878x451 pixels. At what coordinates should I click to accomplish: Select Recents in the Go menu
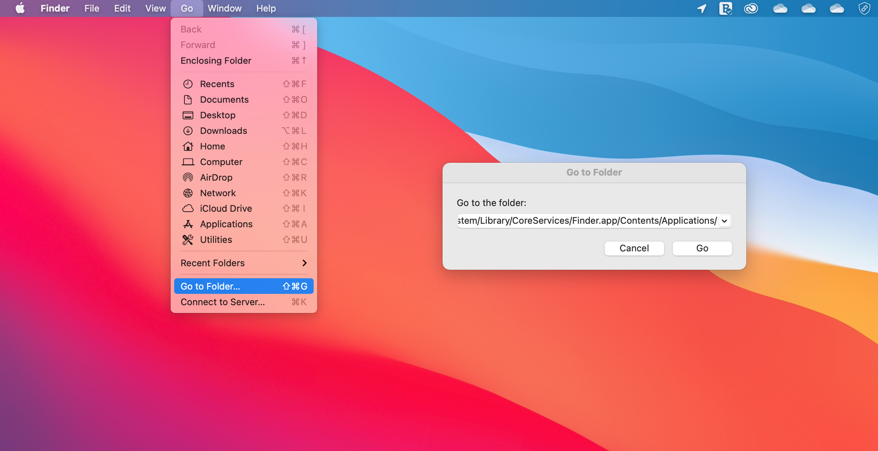(217, 84)
